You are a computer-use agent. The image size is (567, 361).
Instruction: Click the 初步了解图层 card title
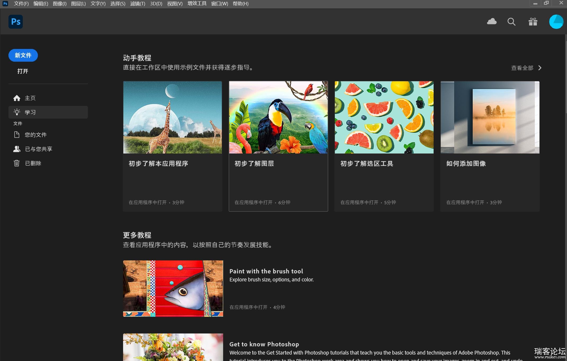click(x=254, y=164)
